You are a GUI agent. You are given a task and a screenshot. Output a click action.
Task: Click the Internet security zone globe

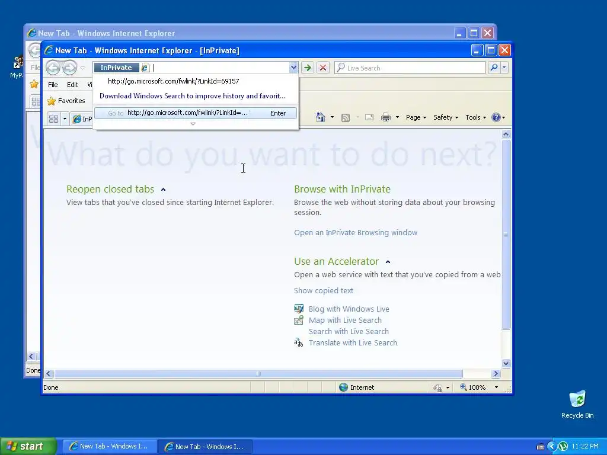(343, 387)
